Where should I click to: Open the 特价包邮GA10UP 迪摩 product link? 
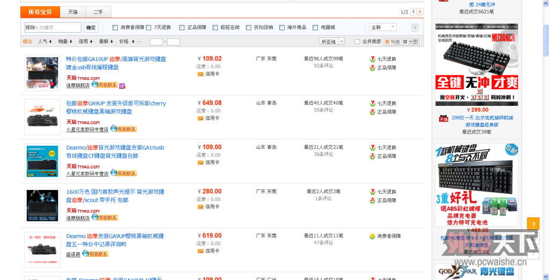(x=116, y=63)
